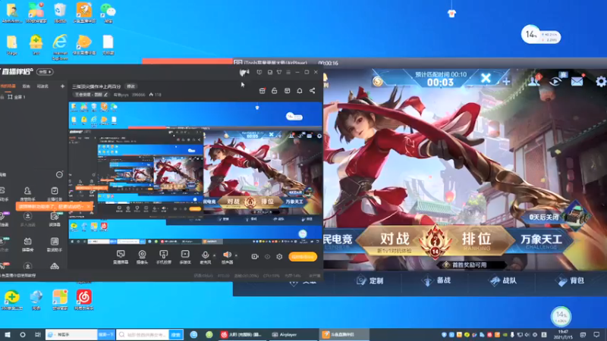Image resolution: width=607 pixels, height=341 pixels.
Task: Click the plus icon beside the match timer
Action: [506, 81]
